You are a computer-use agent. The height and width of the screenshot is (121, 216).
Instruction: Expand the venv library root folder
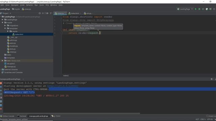2,61
